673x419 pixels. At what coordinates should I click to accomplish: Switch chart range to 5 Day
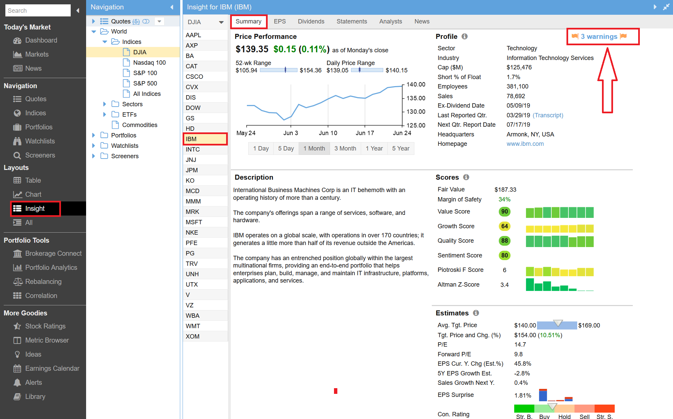tap(286, 148)
